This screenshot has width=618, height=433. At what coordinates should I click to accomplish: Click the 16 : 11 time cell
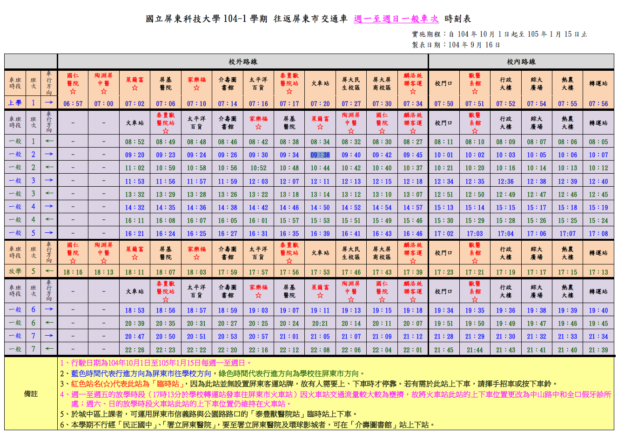(x=134, y=221)
